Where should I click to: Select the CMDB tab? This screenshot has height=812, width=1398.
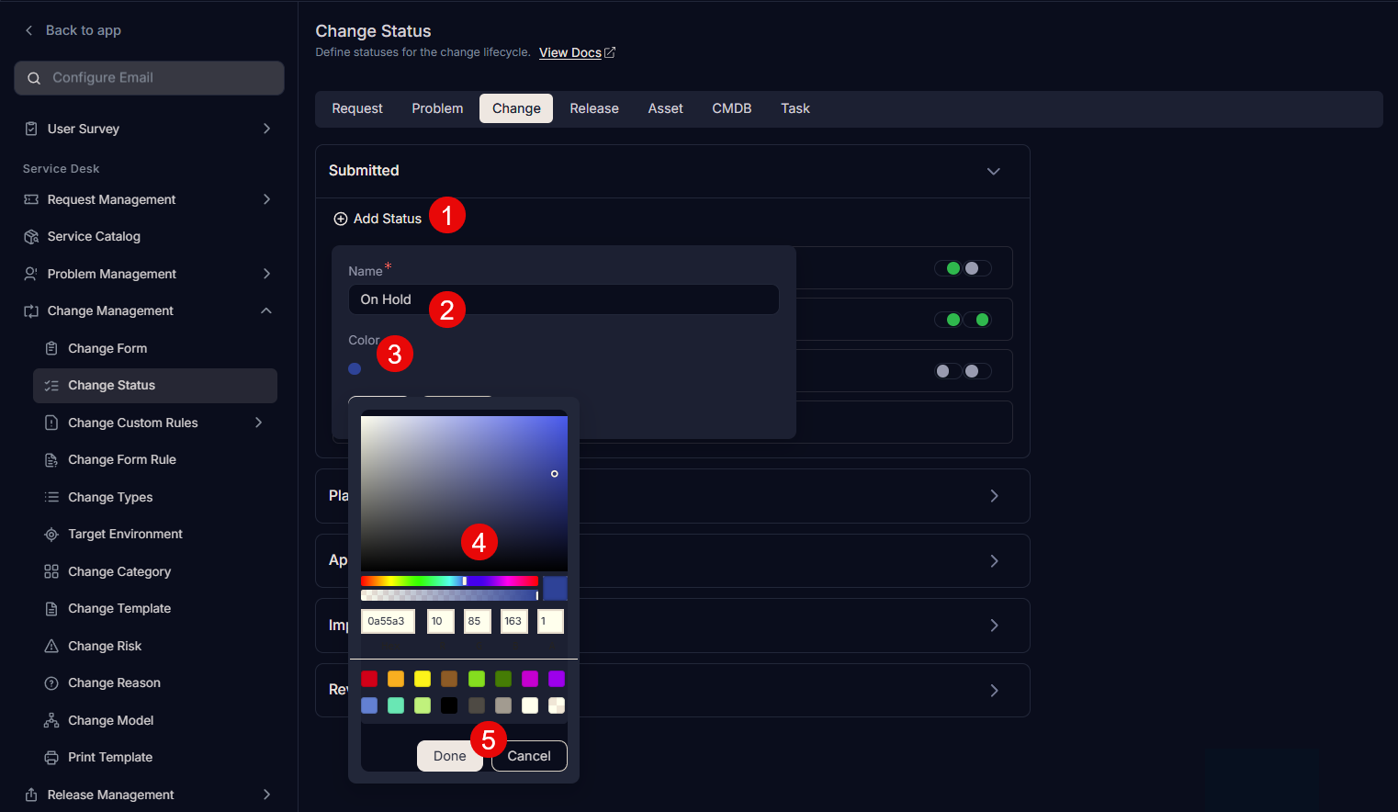(732, 108)
